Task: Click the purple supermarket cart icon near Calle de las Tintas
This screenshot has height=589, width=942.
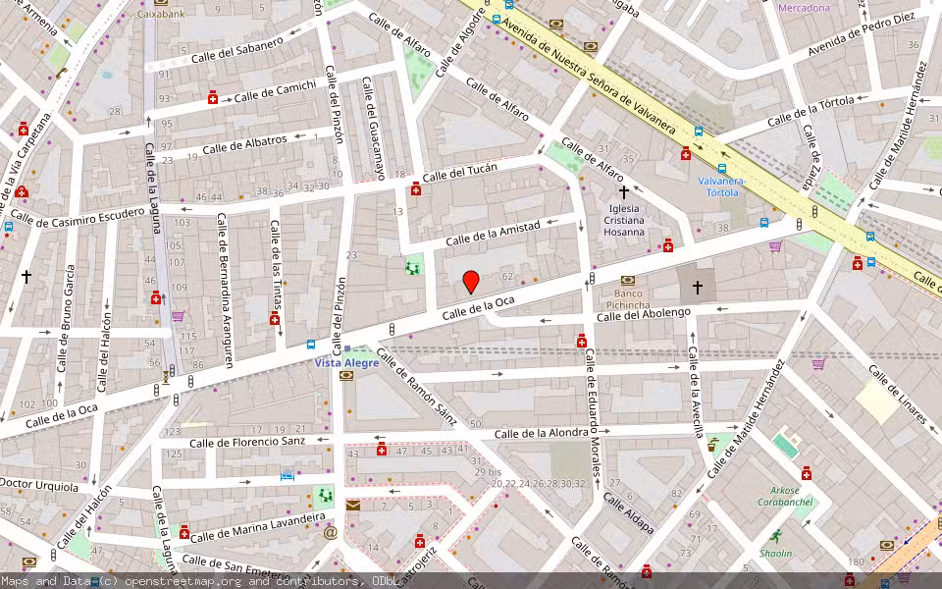Action: coord(178,317)
